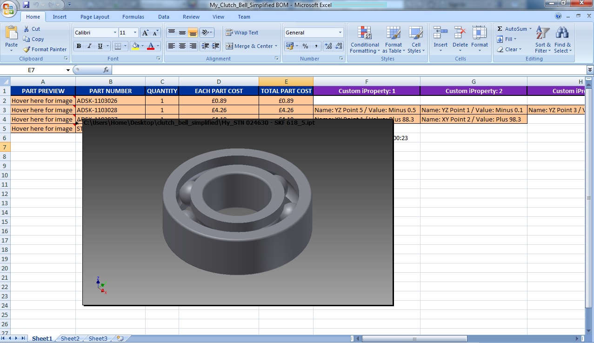
Task: Open the font size 11 dropdown
Action: pos(135,33)
